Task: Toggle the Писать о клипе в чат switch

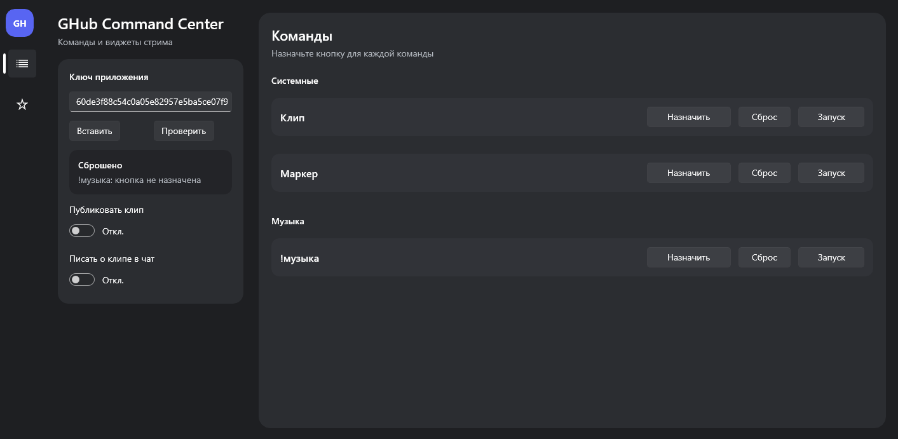Action: (x=82, y=280)
